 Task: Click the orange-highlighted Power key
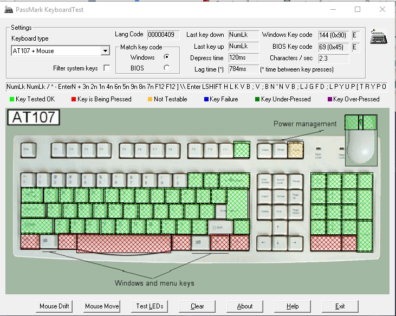[295, 150]
